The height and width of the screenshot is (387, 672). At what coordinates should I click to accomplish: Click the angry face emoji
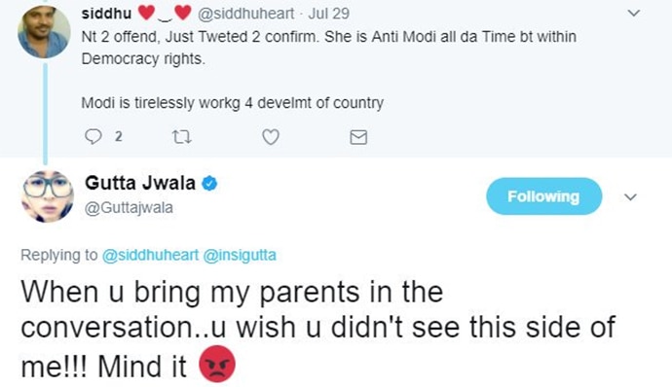217,364
